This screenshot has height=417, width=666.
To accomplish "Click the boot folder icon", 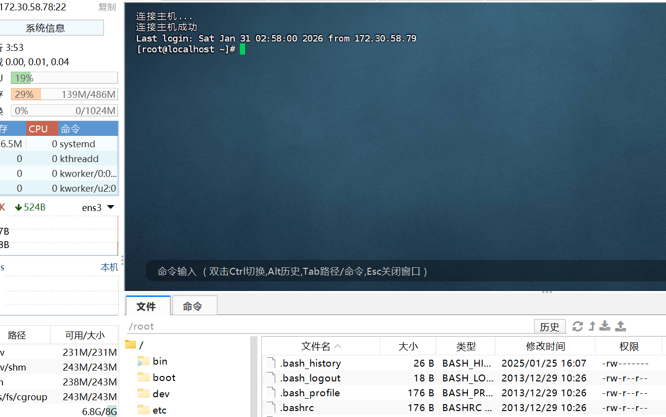I will [143, 377].
